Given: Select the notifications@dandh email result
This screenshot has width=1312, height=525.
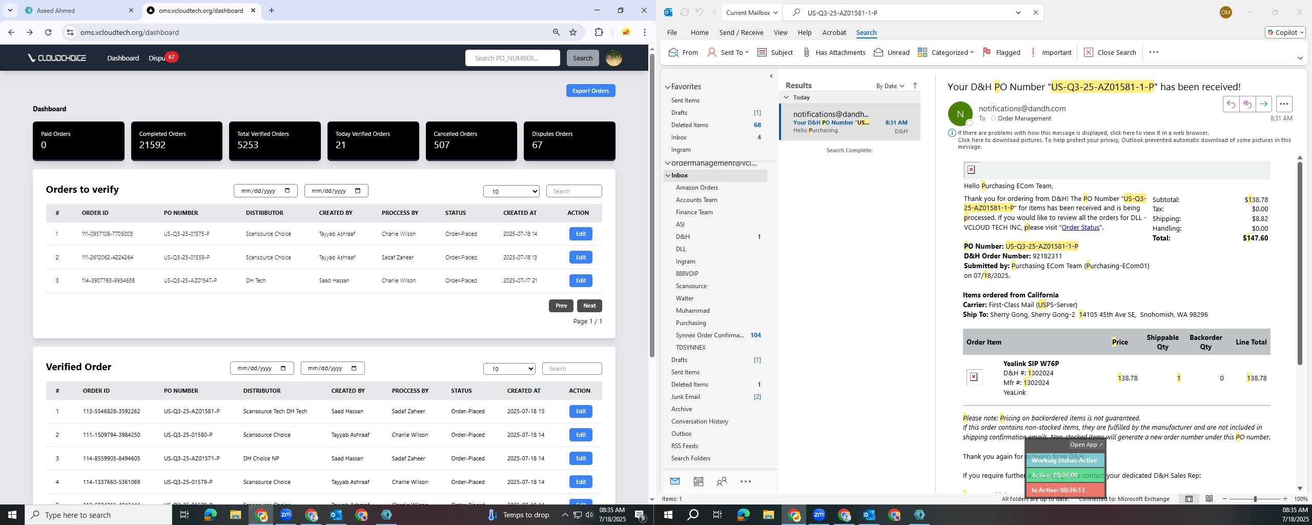Looking at the screenshot, I should (x=850, y=122).
